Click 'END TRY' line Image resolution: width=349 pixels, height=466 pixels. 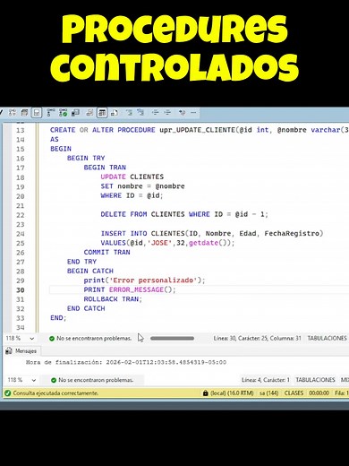(81, 262)
